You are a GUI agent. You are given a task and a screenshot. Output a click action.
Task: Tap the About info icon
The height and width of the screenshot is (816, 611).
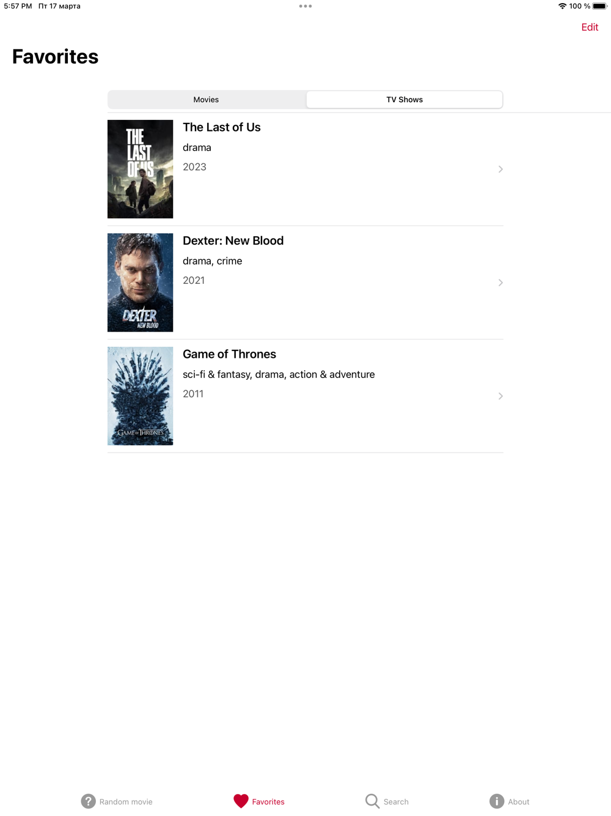click(497, 801)
